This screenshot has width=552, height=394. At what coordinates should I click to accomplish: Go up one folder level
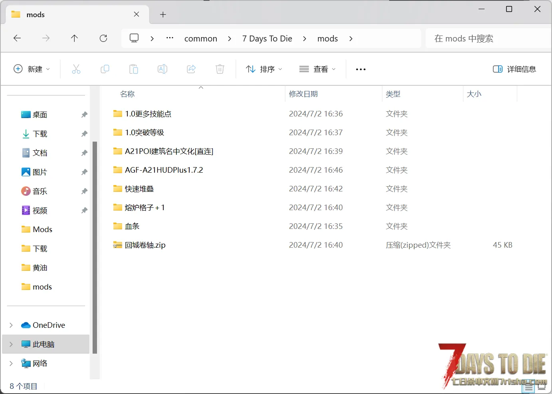pyautogui.click(x=74, y=38)
